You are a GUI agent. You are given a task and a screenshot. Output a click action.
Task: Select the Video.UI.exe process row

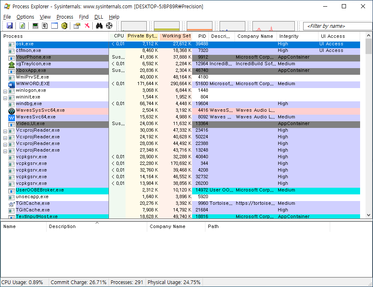[x=180, y=124]
